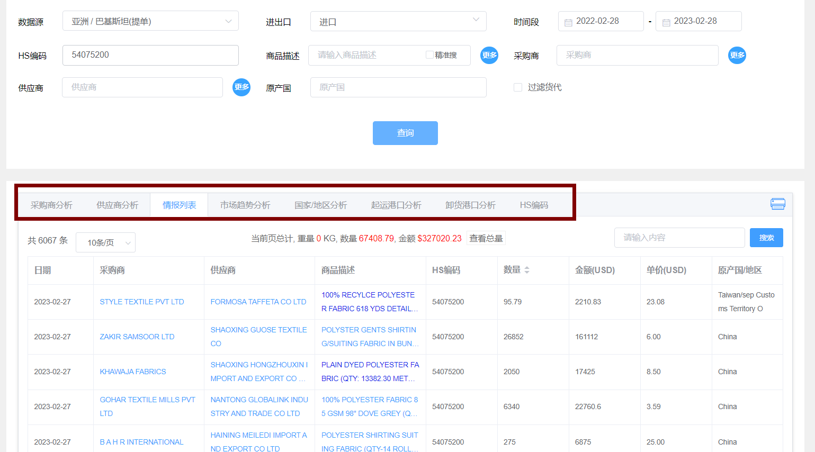
Task: Open description 100% RECYLCE POLYESTER FABRIC
Action: (x=370, y=302)
